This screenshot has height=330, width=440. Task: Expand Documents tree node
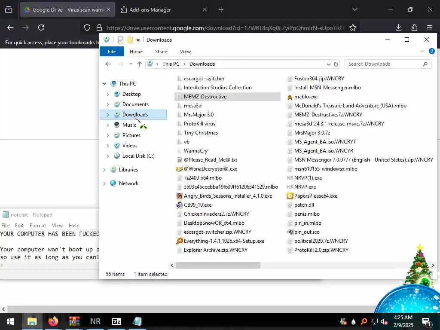click(x=108, y=104)
